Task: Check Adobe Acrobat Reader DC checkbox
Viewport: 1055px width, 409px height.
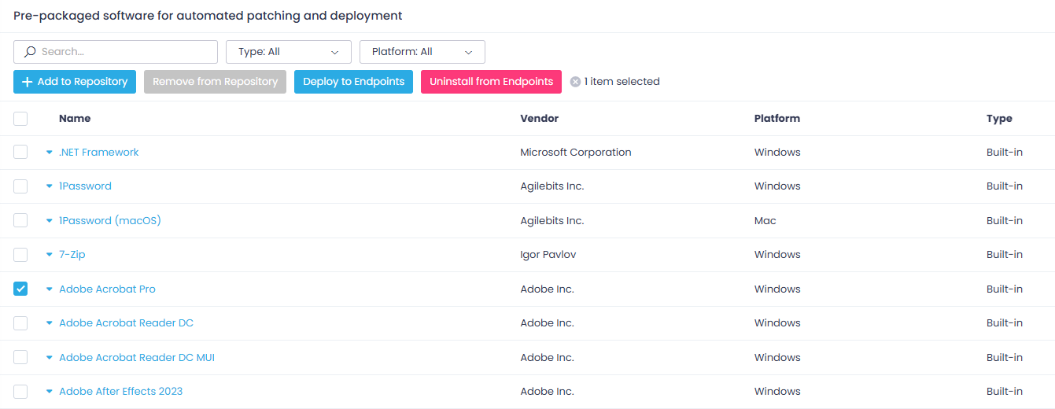Action: [20, 323]
